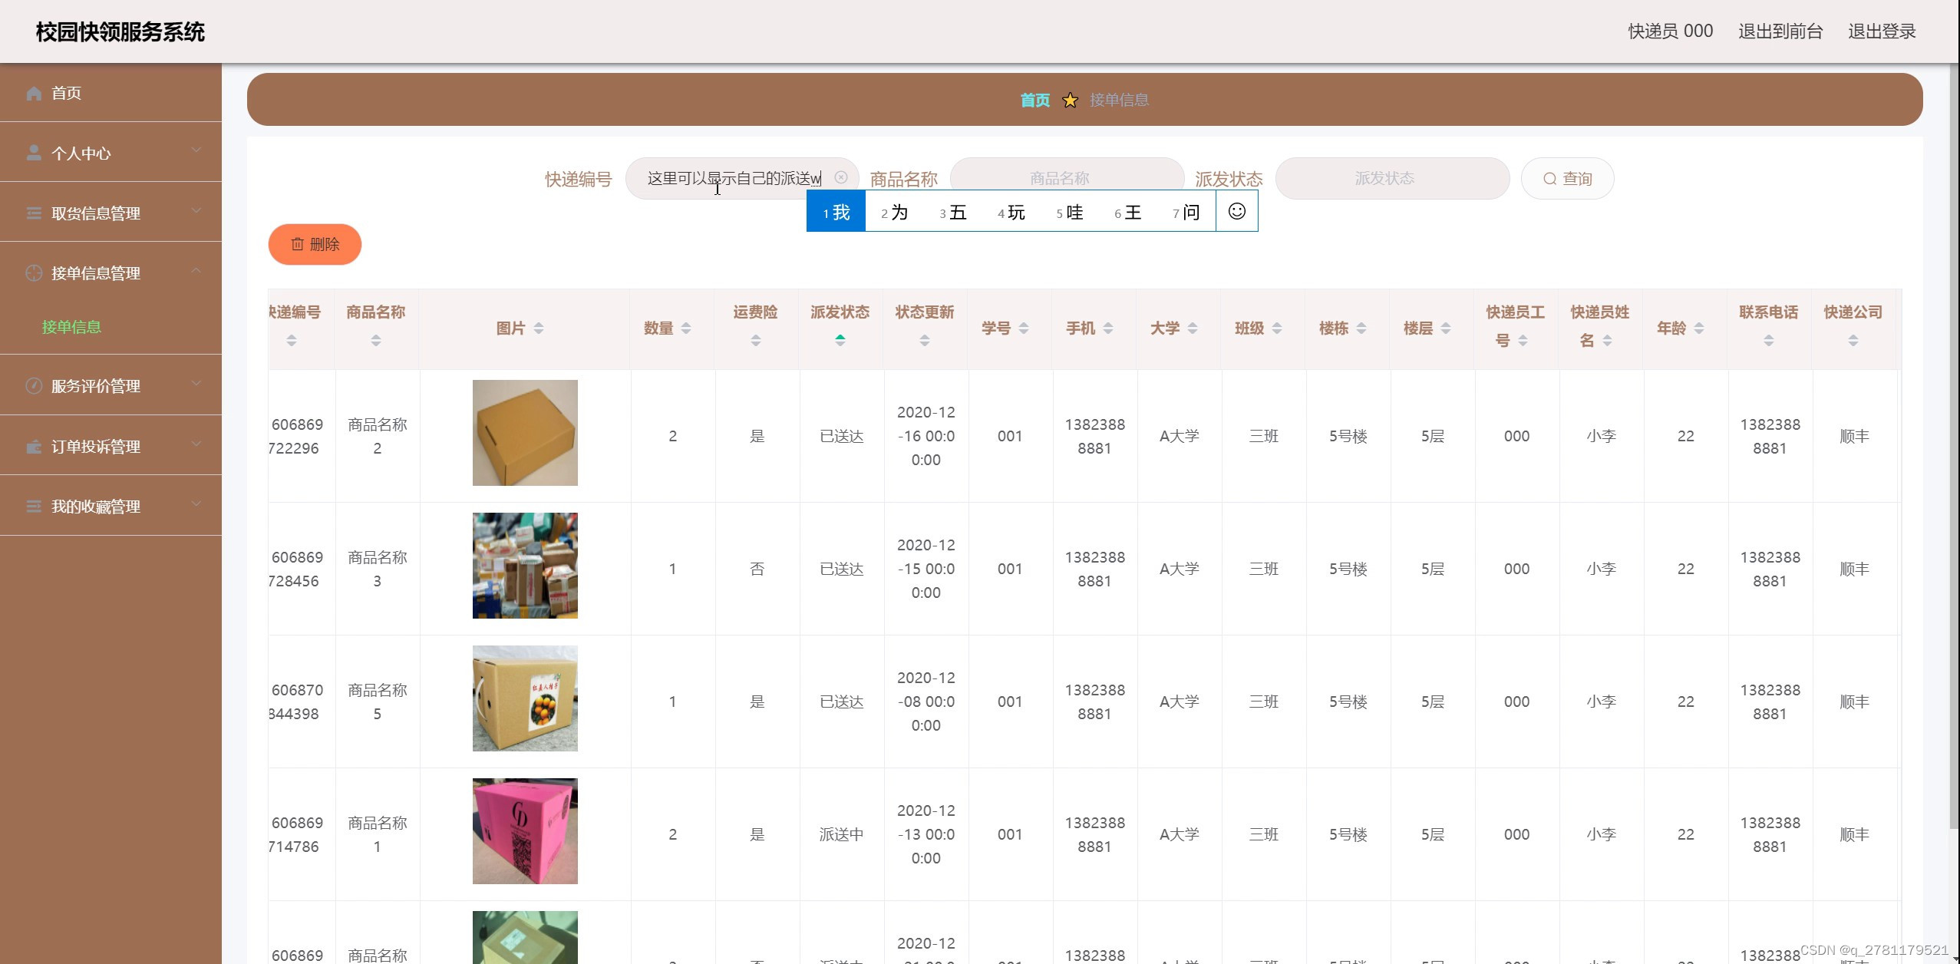Sort by 楼层 column arrows
Viewport: 1960px width, 964px height.
(x=1446, y=328)
